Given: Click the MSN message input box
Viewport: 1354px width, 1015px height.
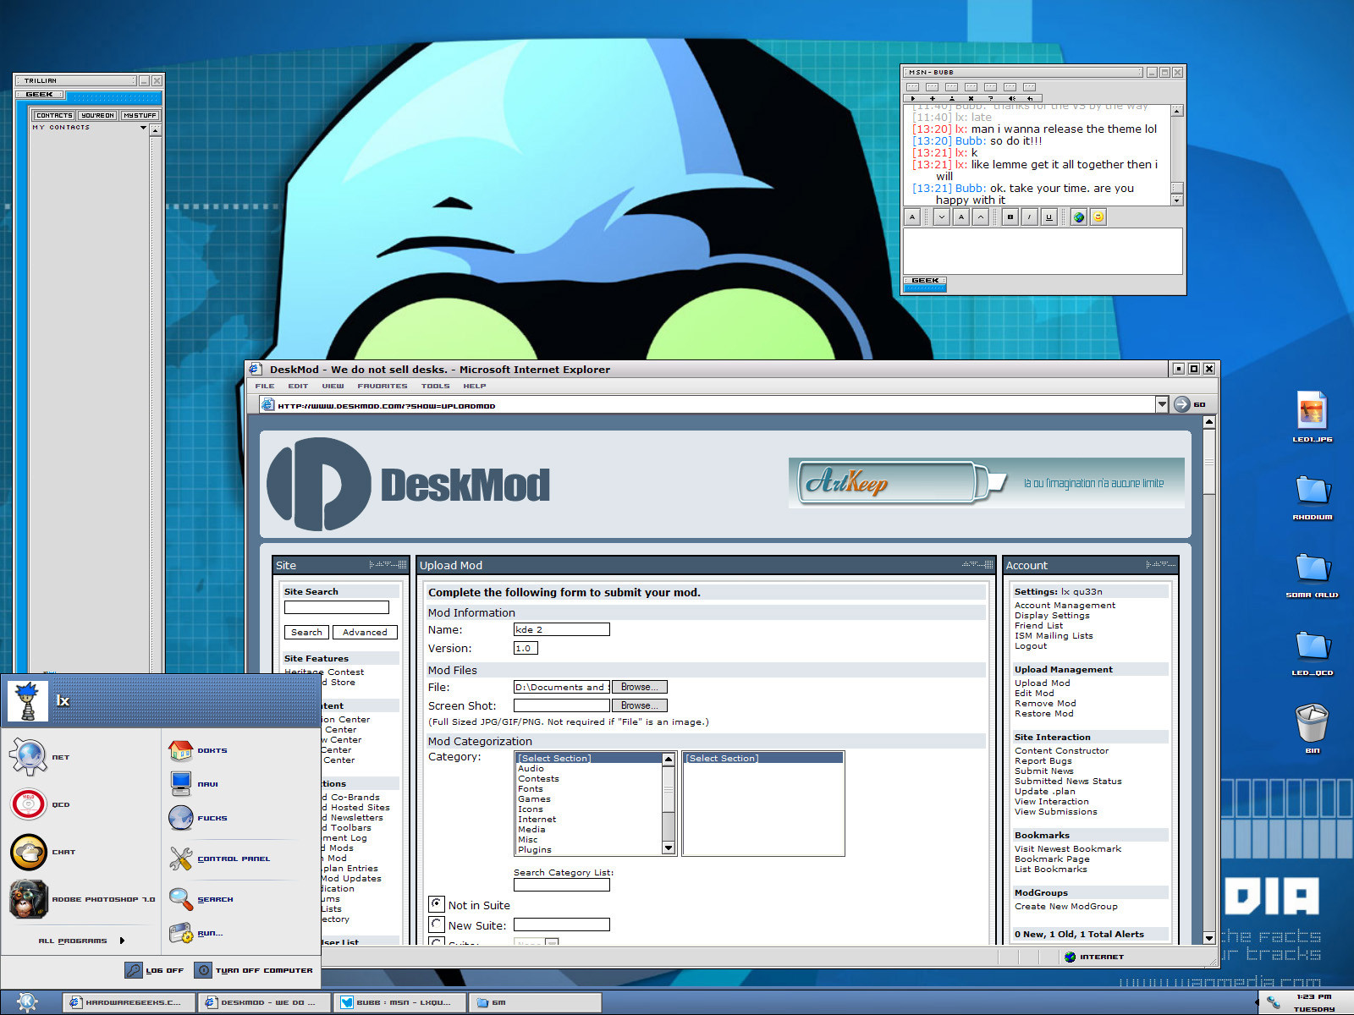Looking at the screenshot, I should (1043, 251).
